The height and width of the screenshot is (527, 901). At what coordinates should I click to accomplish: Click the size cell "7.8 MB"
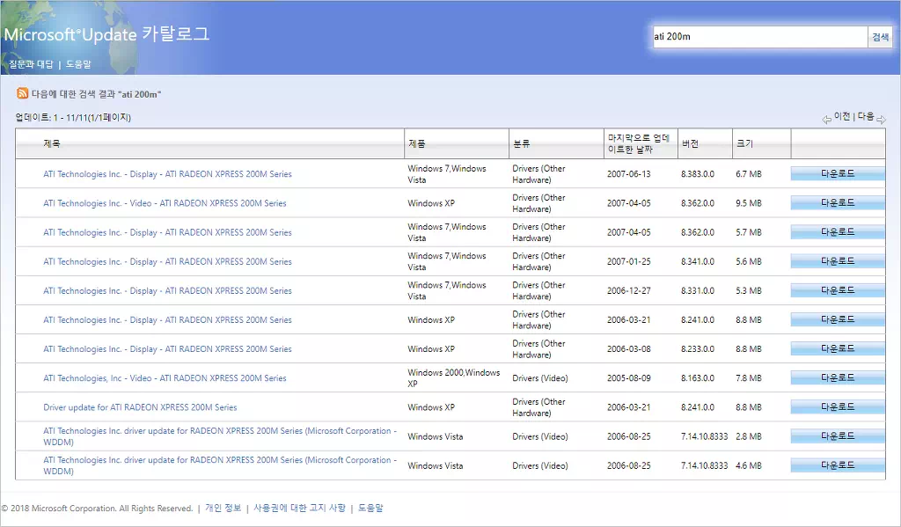[x=749, y=378]
